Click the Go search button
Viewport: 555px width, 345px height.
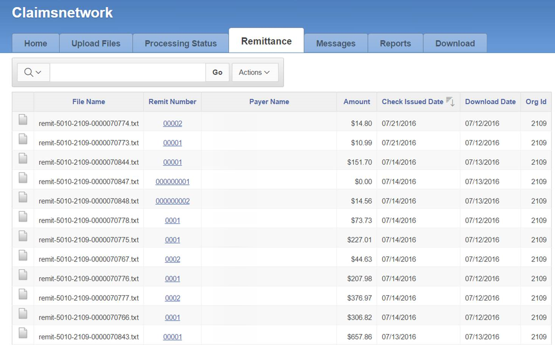[217, 72]
